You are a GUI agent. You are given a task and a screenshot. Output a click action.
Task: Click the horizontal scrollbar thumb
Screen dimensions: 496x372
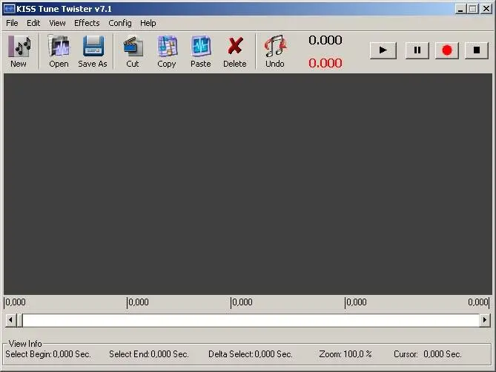pyautogui.click(x=19, y=320)
